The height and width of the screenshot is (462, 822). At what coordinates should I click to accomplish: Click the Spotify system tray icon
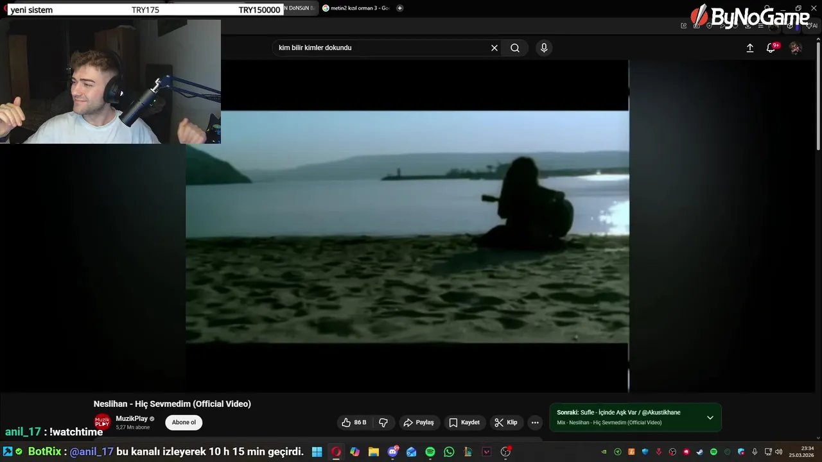click(x=713, y=452)
